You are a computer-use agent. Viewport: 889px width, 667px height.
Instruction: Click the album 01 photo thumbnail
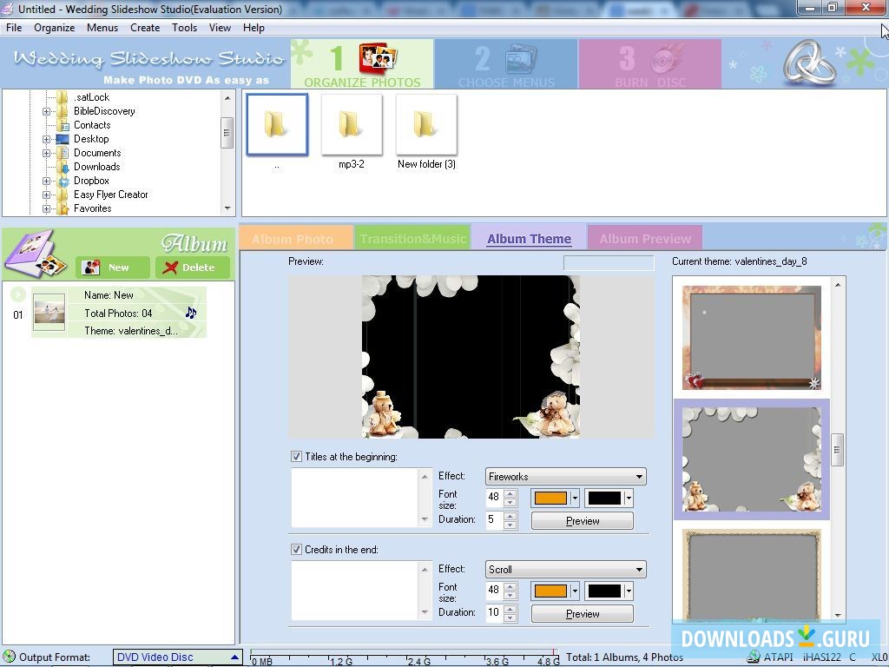coord(49,312)
